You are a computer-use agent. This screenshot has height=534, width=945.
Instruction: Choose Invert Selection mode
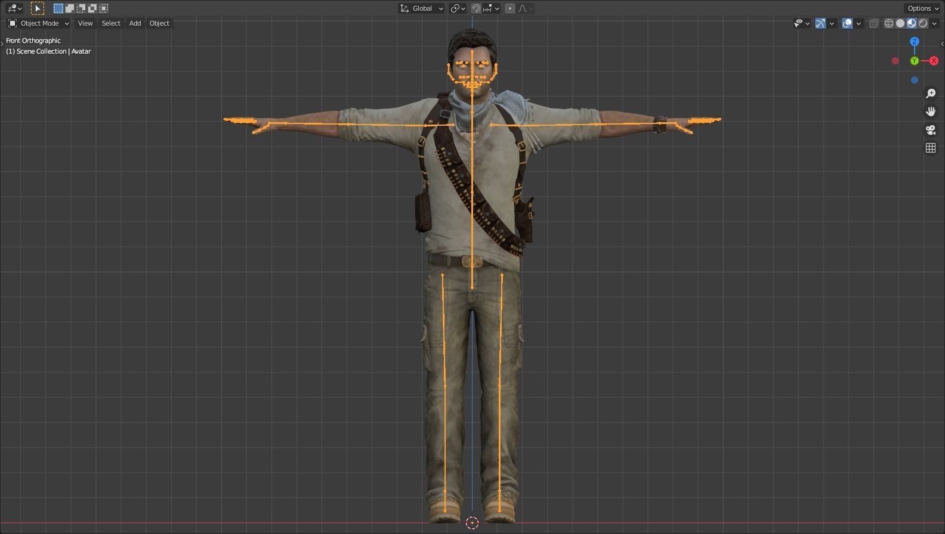(92, 8)
